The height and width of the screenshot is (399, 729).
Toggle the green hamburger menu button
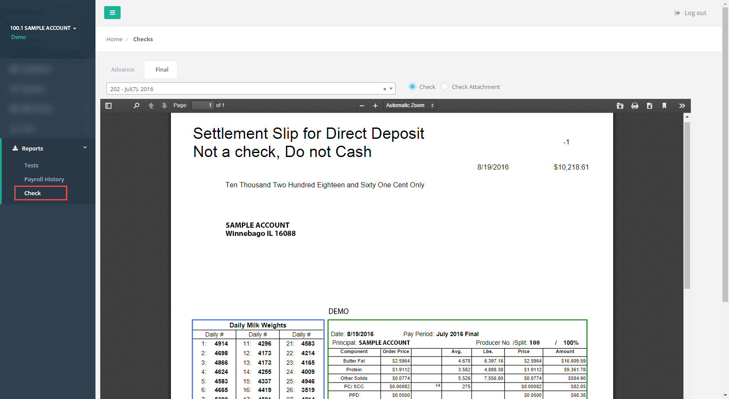point(112,13)
